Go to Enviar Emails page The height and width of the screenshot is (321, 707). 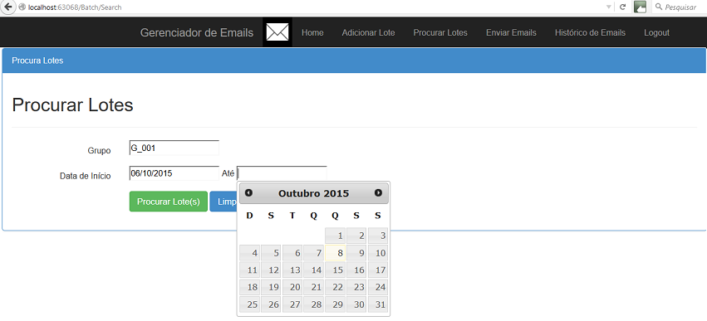[511, 32]
